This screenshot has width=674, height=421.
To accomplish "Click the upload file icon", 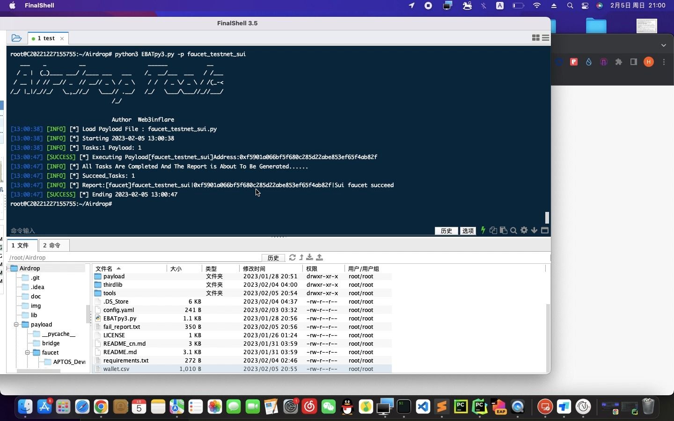I will point(320,257).
